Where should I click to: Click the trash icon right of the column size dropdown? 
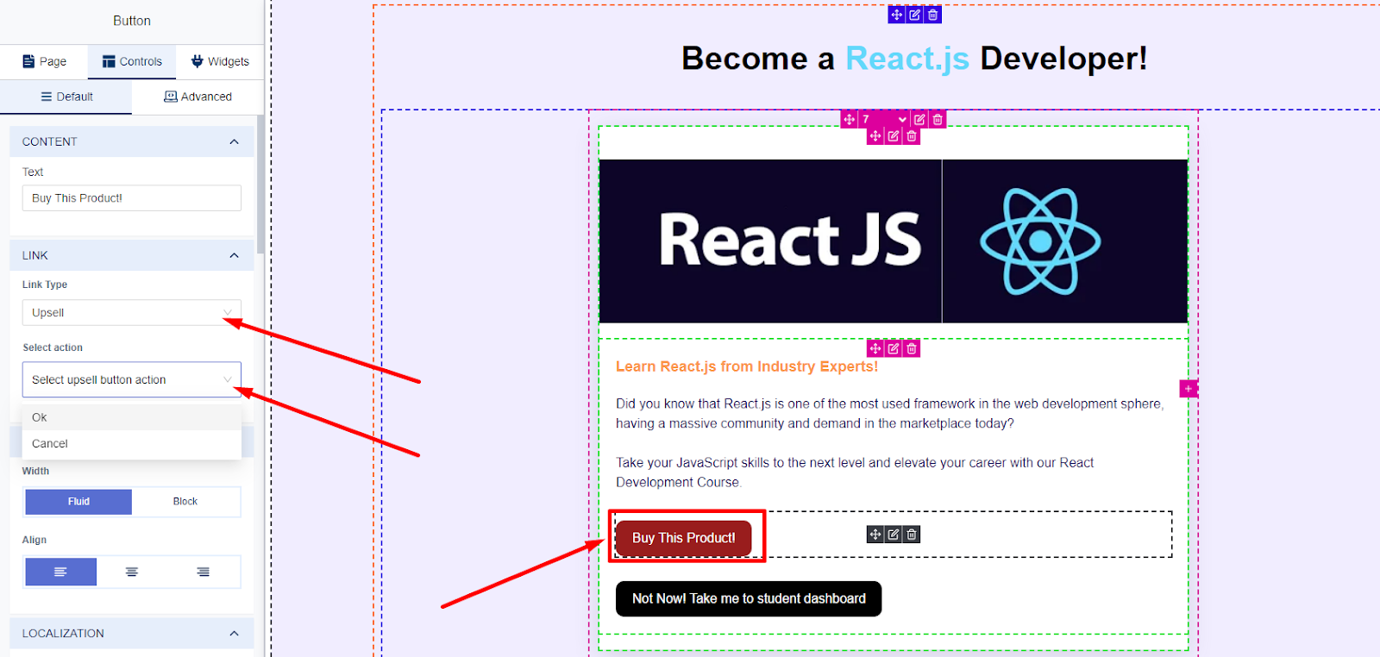pyautogui.click(x=938, y=120)
